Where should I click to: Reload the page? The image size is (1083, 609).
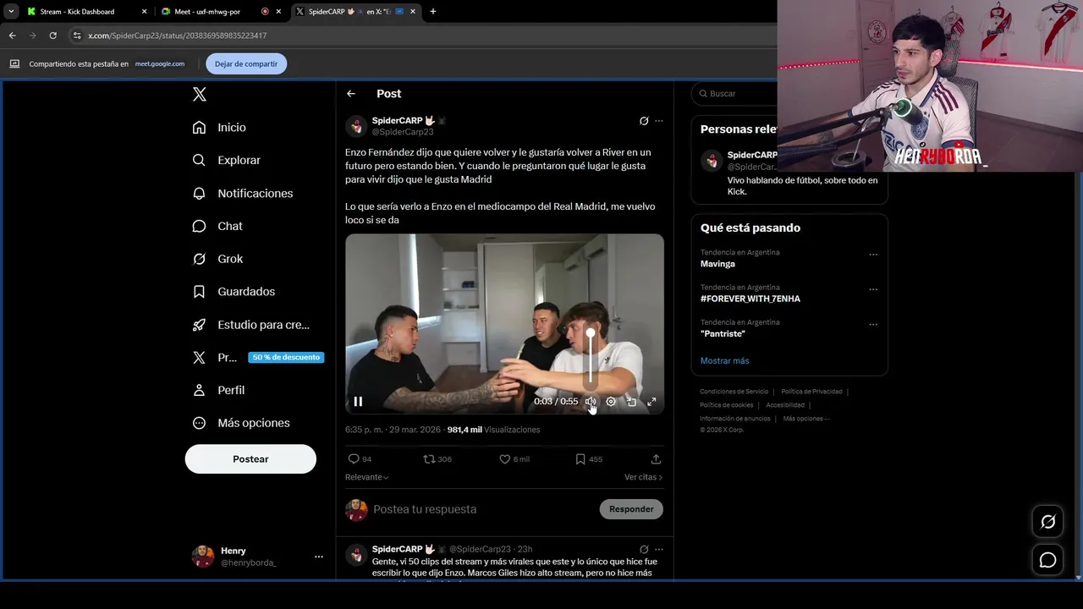[x=52, y=36]
